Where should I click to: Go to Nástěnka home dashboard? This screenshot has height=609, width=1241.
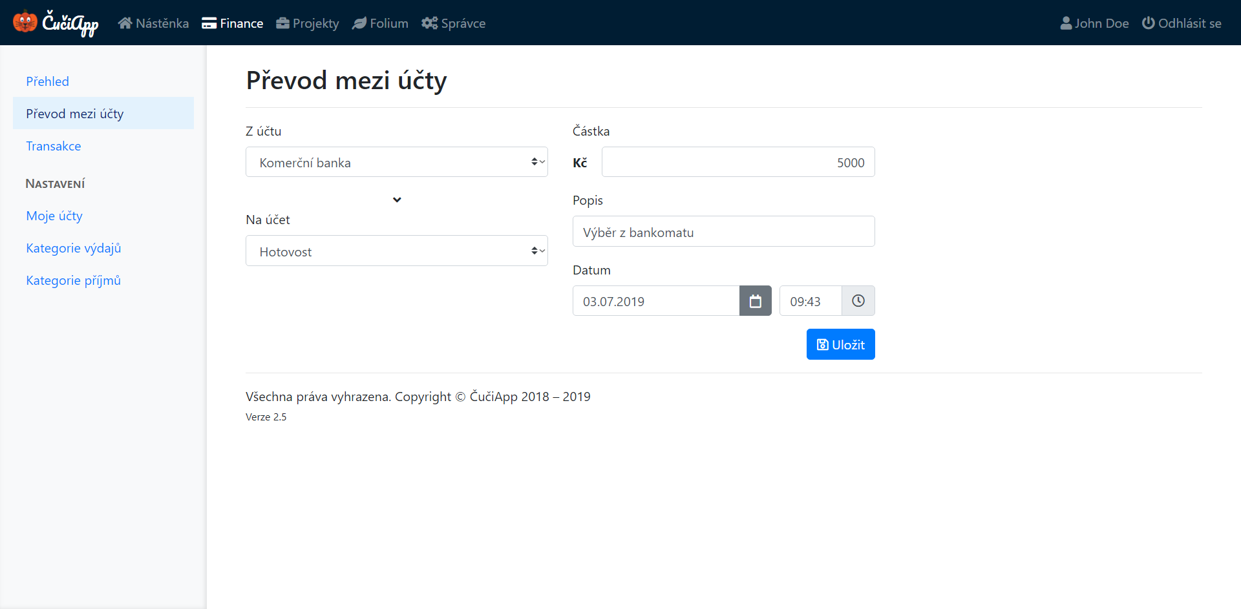pos(153,23)
